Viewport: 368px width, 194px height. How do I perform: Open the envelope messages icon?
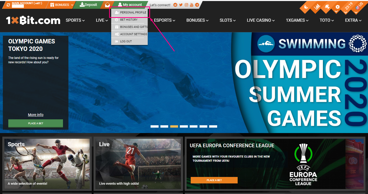click(x=107, y=5)
